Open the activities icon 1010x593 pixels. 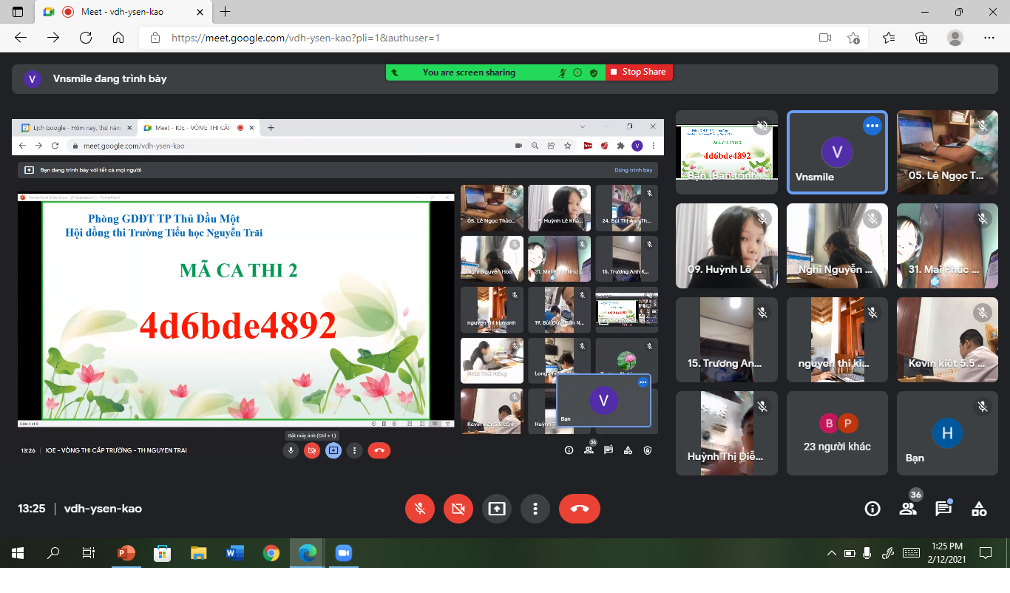(979, 509)
